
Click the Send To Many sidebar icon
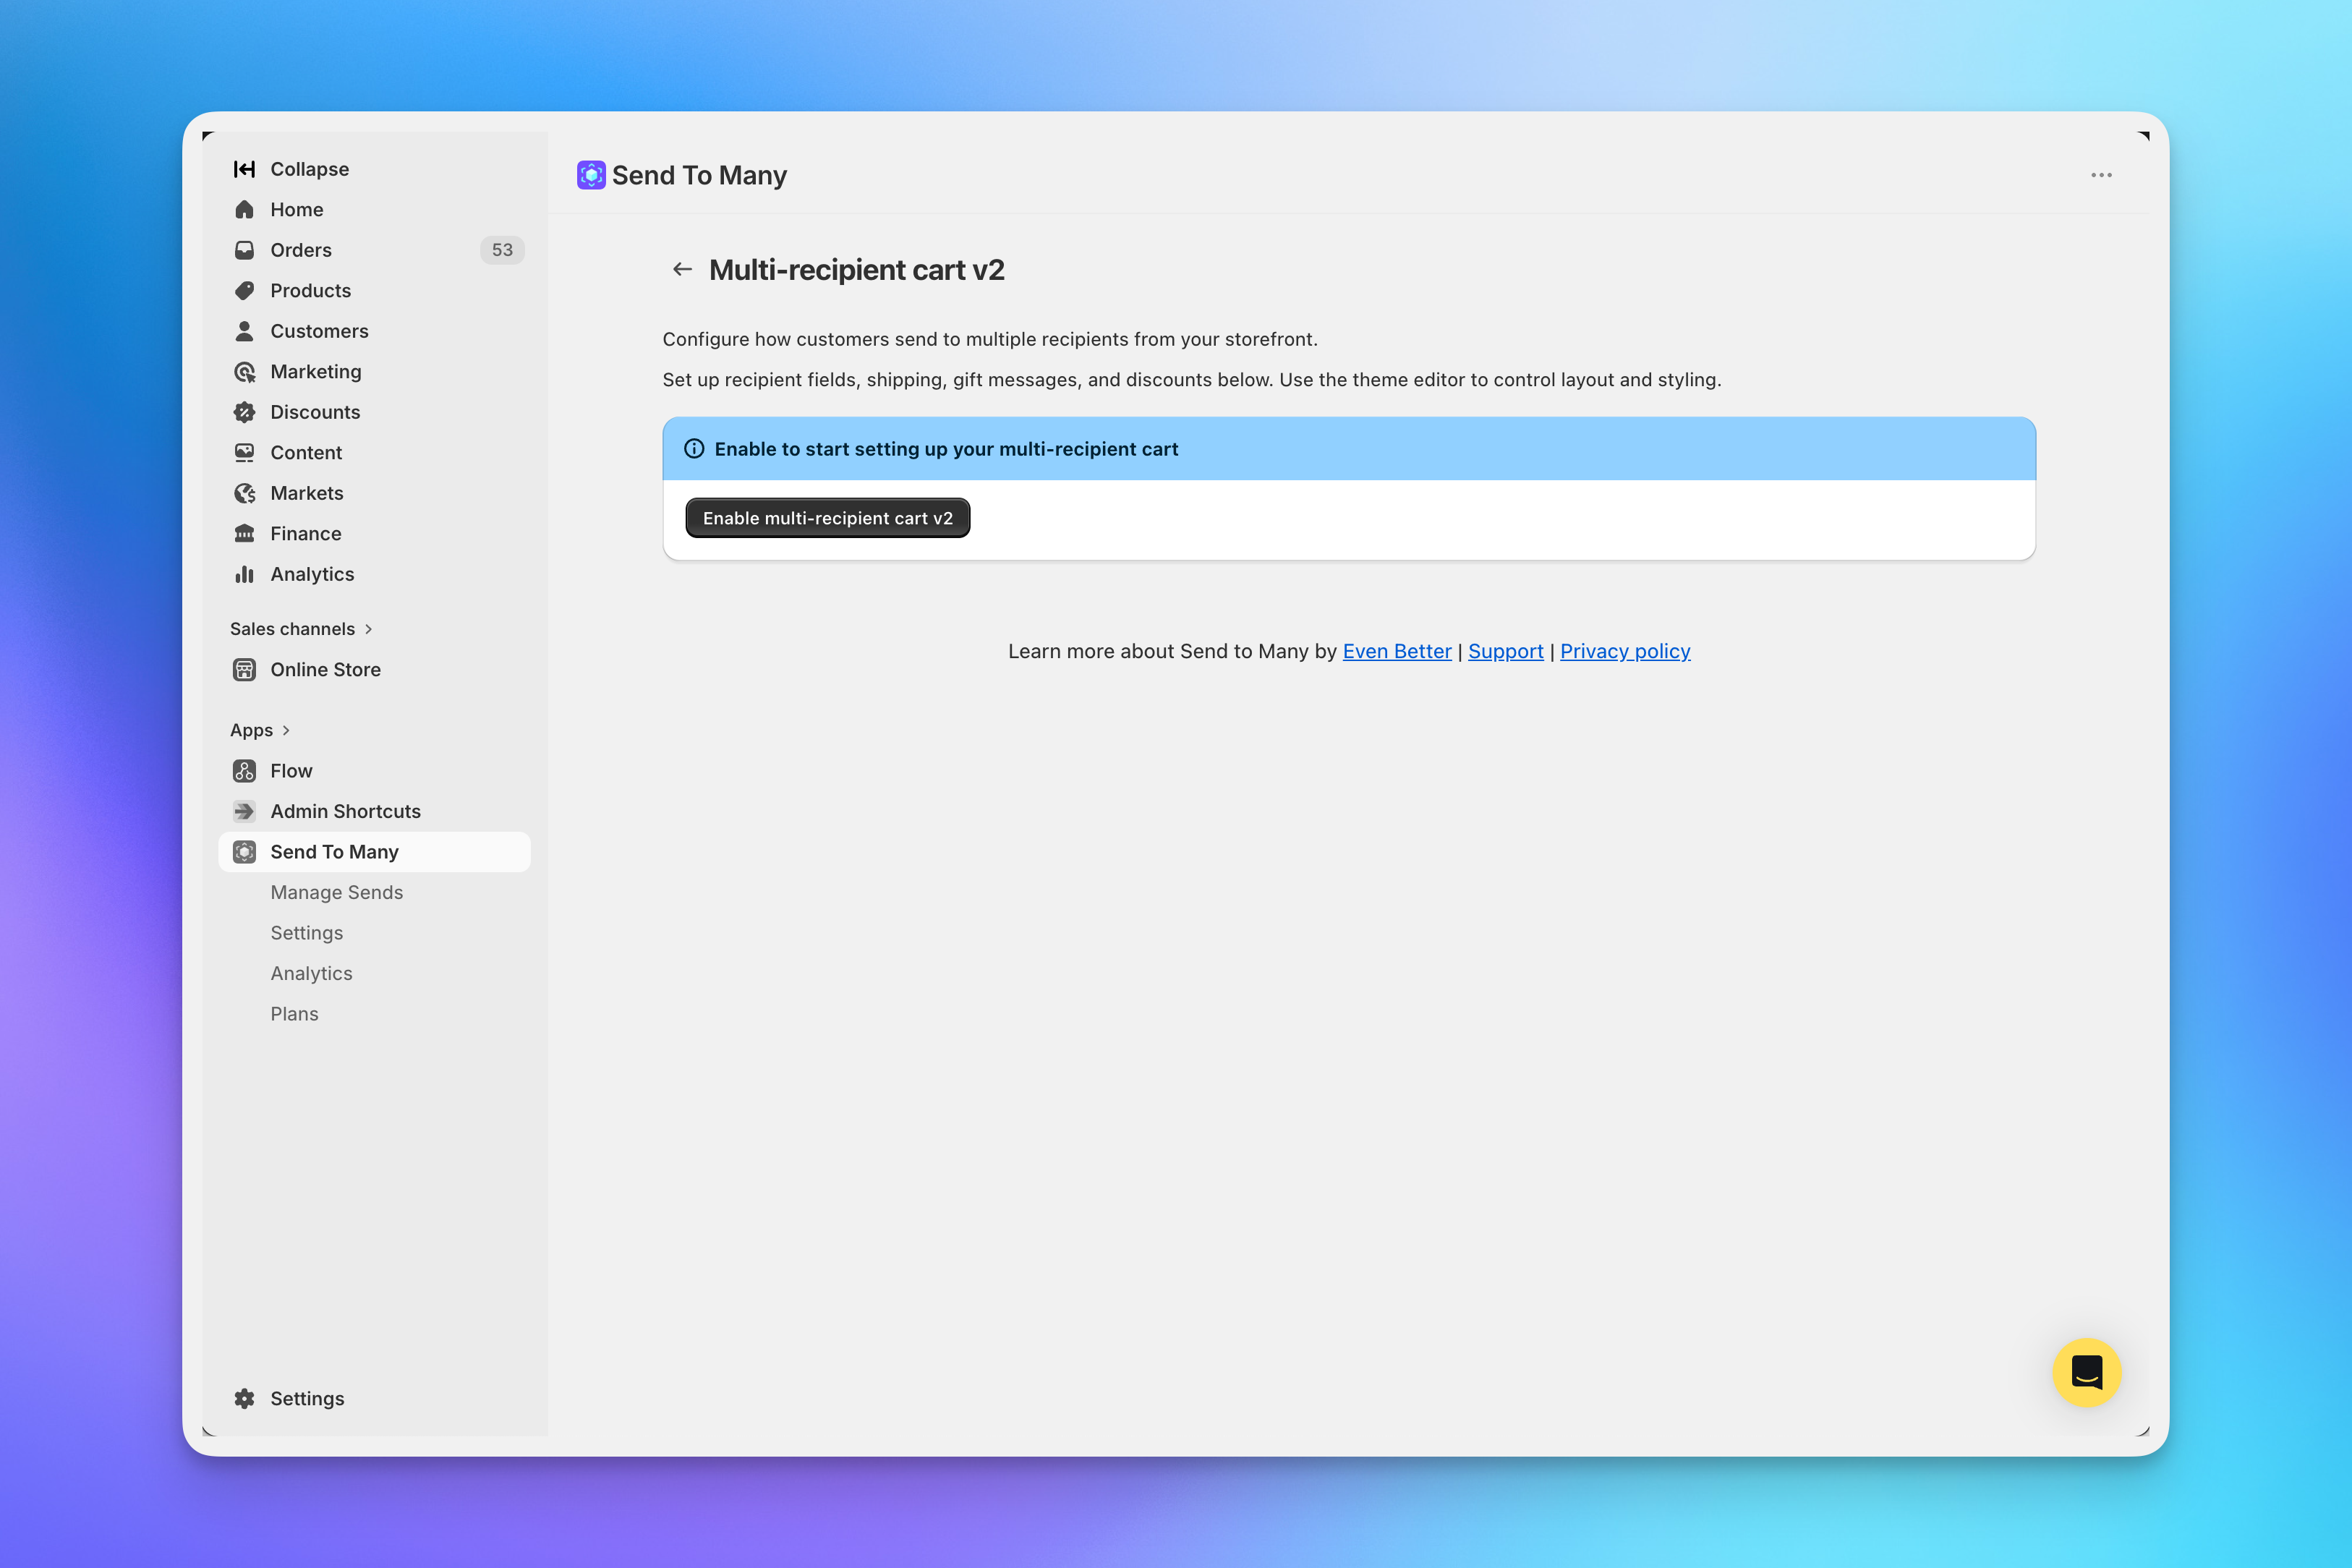[x=244, y=852]
